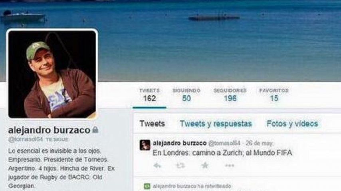Open the Fotos y videos tab
Viewport: 341px width, 191px height.
click(292, 123)
